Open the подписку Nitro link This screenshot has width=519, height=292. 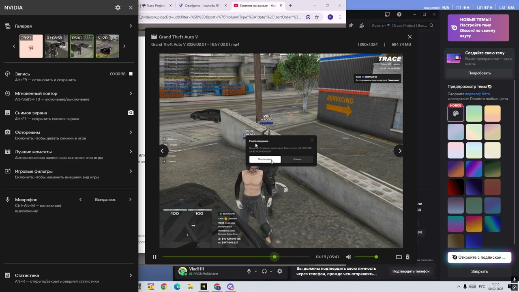point(477,94)
